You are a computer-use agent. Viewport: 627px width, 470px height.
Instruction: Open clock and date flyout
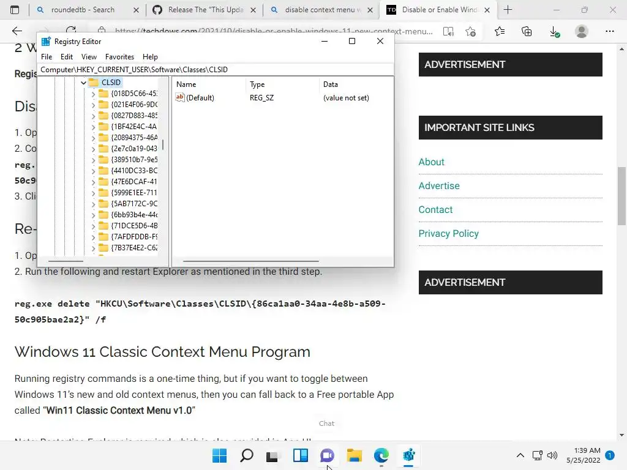584,455
